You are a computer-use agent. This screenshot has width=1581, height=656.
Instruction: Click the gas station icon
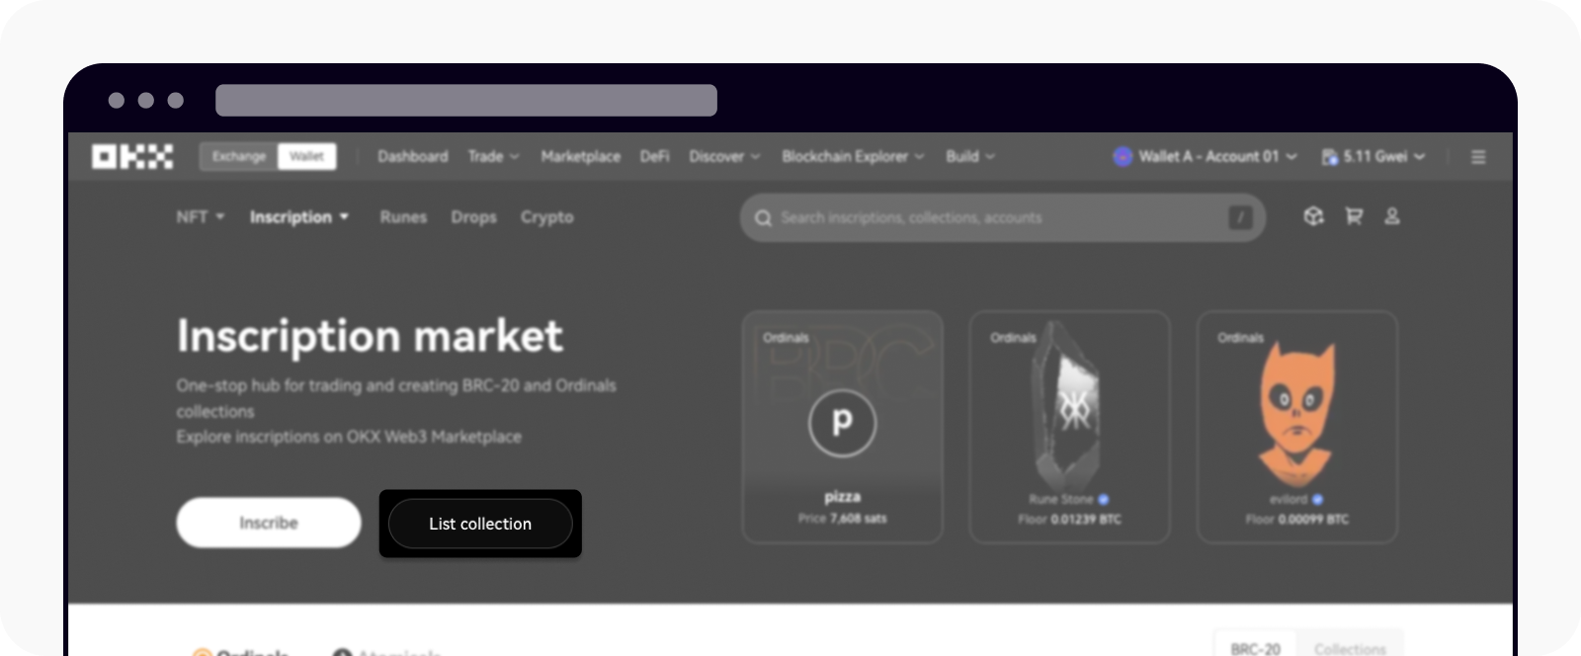click(1330, 156)
